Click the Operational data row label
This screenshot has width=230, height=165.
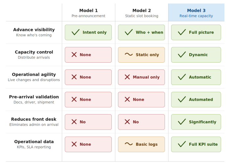pos(34,144)
